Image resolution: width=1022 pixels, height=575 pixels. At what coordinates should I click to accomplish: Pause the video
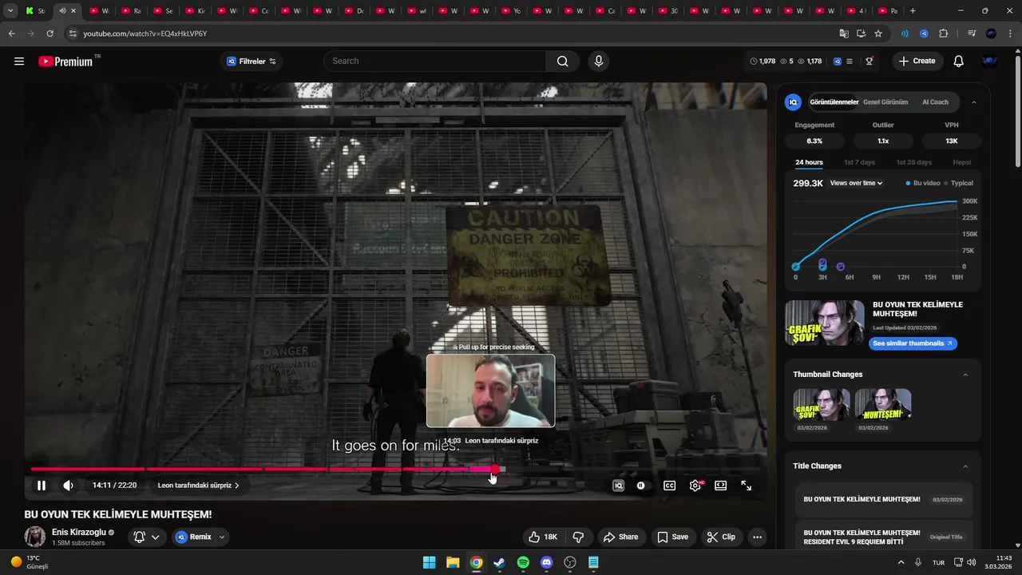(x=42, y=486)
